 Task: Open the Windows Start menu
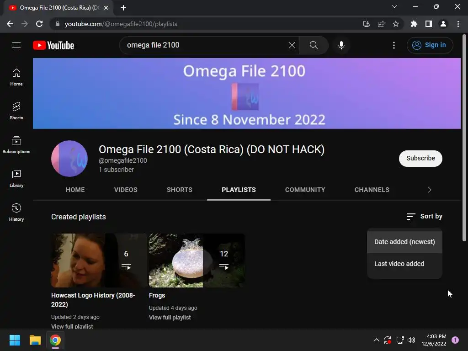pos(15,340)
